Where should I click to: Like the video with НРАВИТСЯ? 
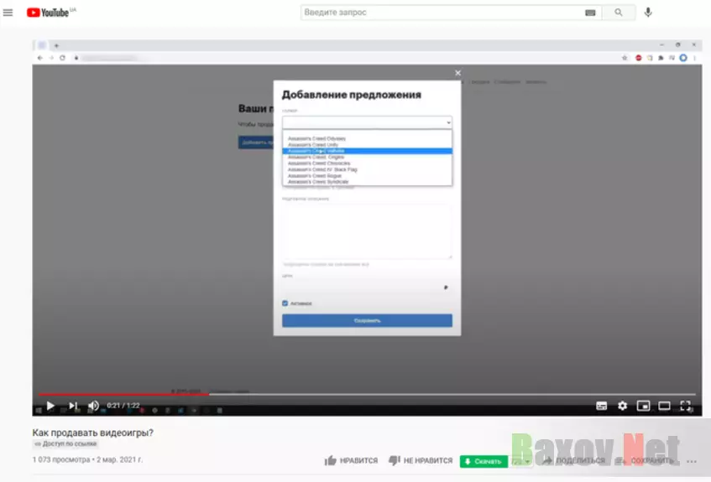[x=352, y=461]
